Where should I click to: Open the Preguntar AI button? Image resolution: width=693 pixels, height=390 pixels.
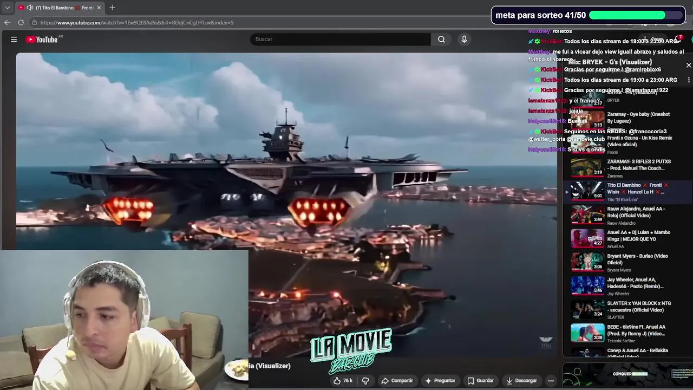tap(440, 381)
